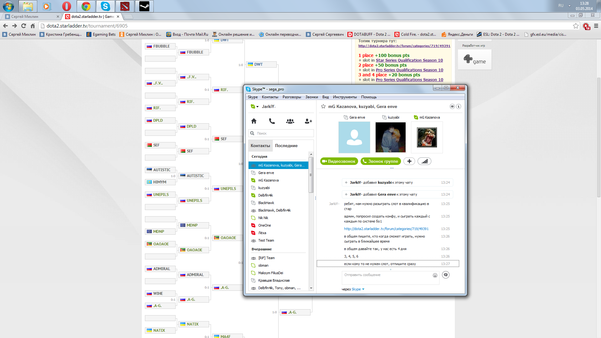This screenshot has width=601, height=338.
Task: Click create group icon in Skype sidebar
Action: point(290,121)
